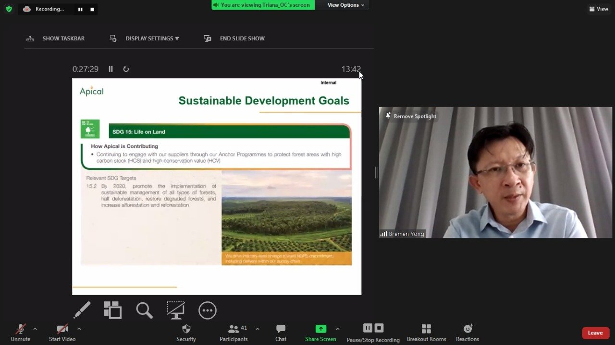The width and height of the screenshot is (615, 345).
Task: Expand audio options arrow next to Unmute
Action: pyautogui.click(x=35, y=329)
